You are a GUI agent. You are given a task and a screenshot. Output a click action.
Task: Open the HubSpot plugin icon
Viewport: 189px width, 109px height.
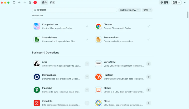(98, 77)
